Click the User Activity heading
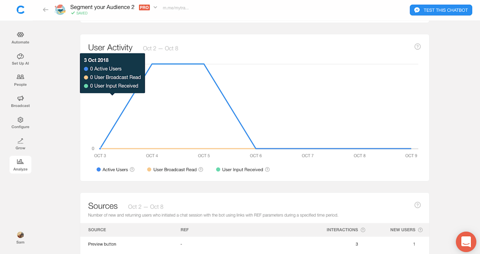The width and height of the screenshot is (480, 254). (110, 47)
